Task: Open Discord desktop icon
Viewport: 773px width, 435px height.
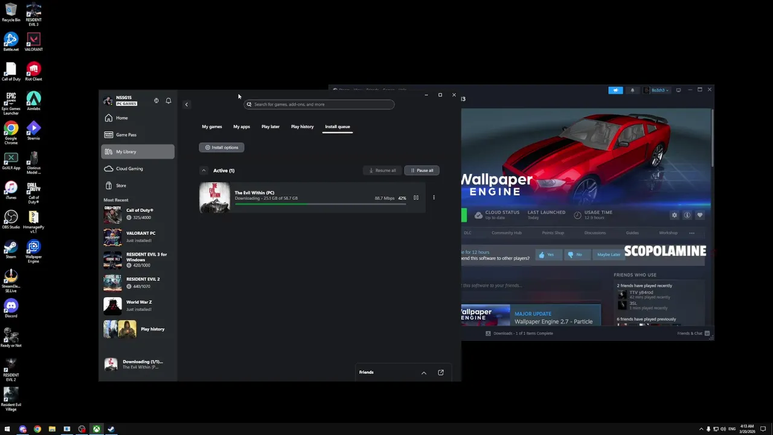Action: point(11,308)
